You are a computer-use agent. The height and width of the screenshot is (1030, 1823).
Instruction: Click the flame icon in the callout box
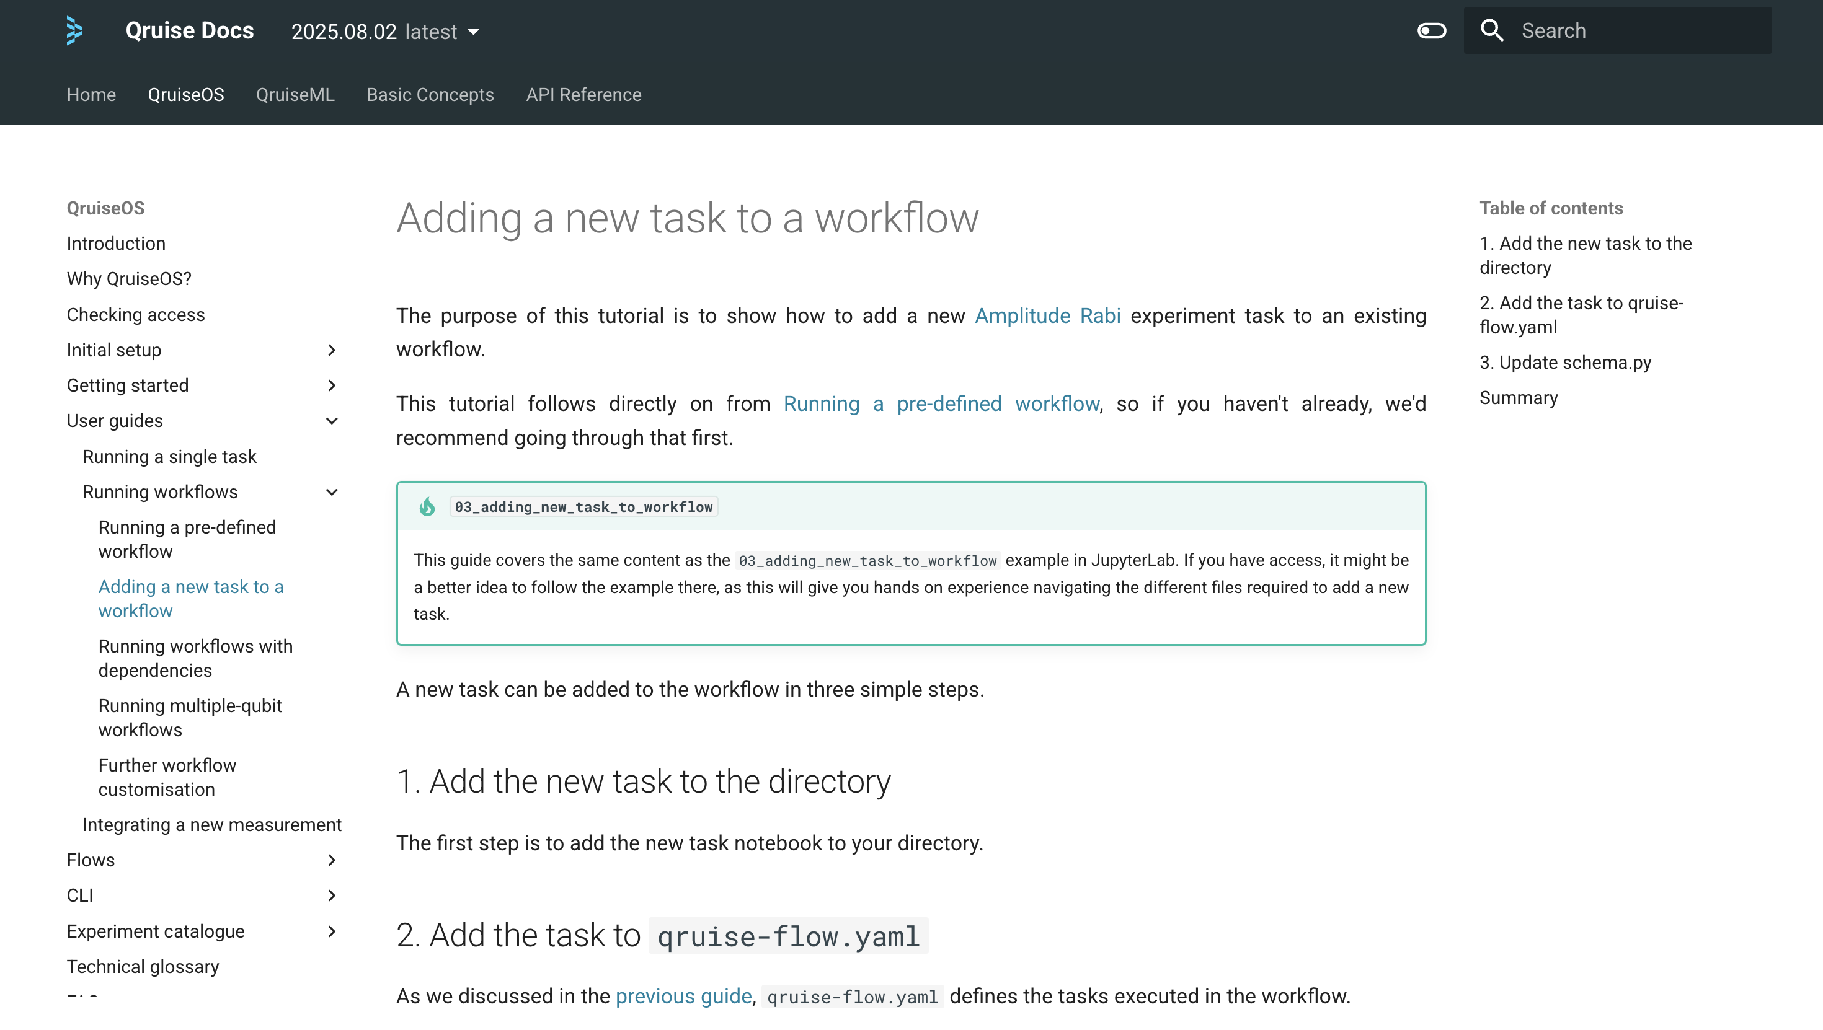point(427,506)
